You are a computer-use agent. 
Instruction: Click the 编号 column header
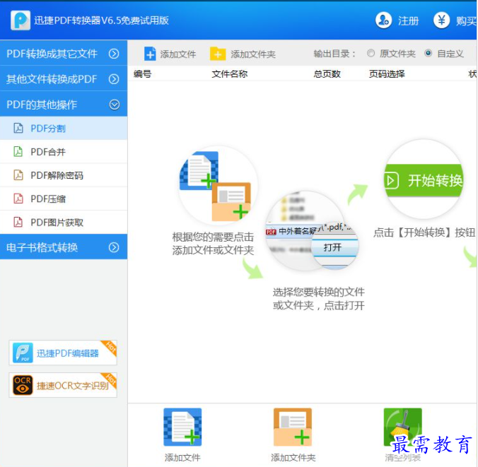pos(142,73)
